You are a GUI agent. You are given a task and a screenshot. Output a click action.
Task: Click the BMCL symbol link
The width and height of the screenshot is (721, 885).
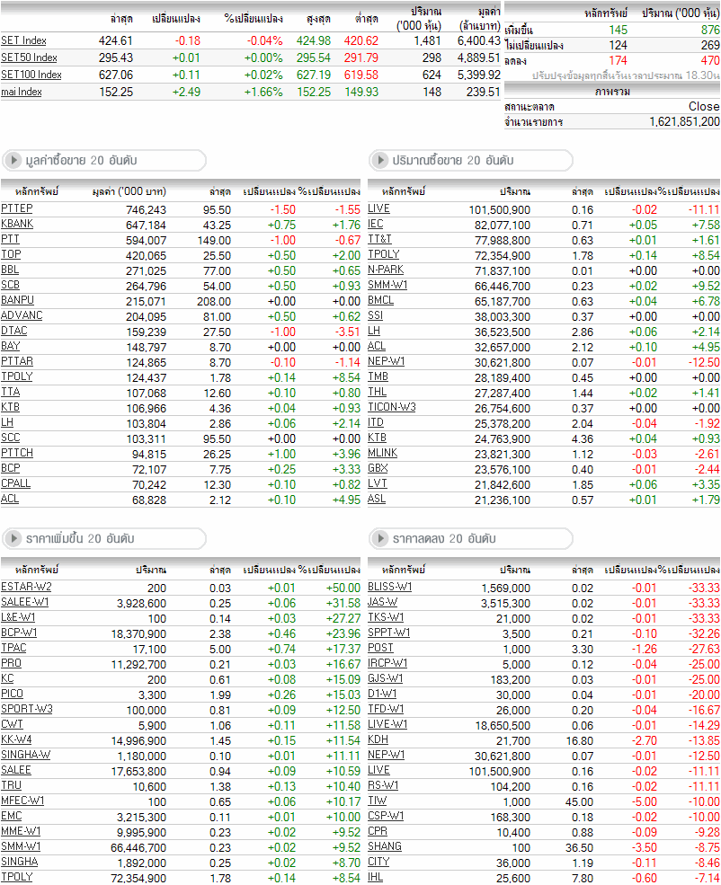[x=380, y=300]
